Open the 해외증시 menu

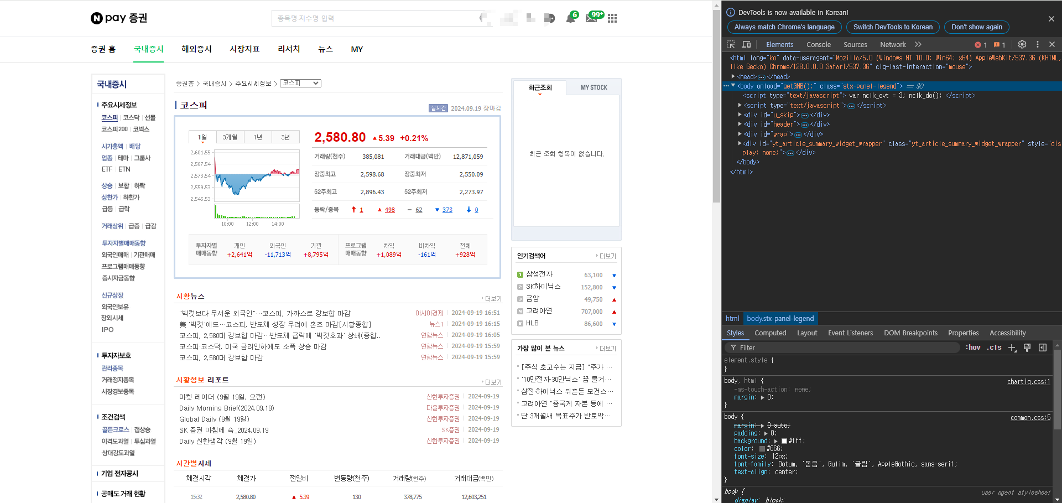click(196, 49)
